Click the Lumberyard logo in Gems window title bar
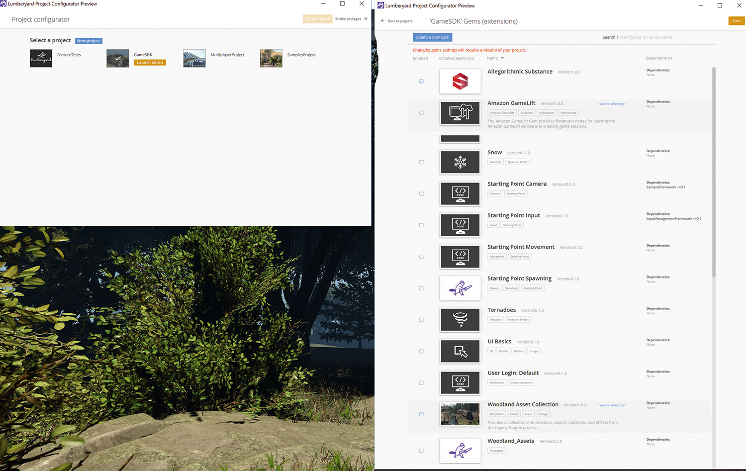This screenshot has width=746, height=471. pos(381,5)
